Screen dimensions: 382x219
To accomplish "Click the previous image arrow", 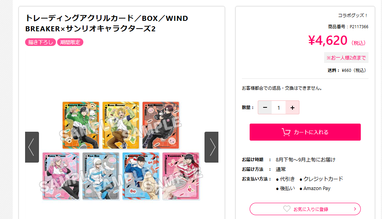I will (32, 147).
